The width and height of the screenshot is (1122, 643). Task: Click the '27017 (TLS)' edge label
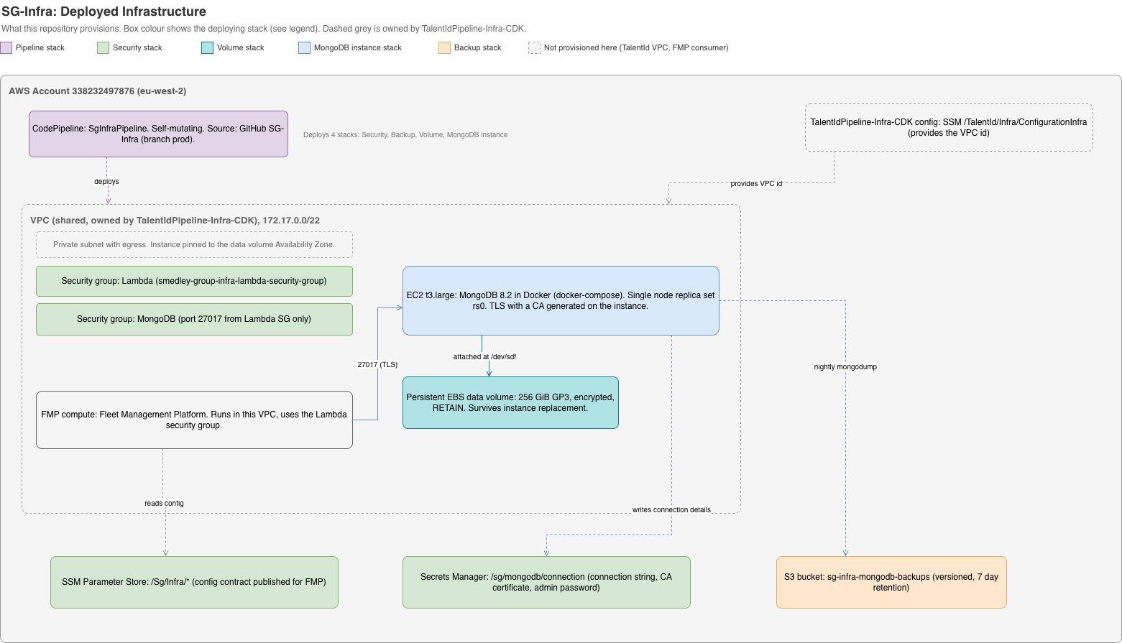point(377,365)
